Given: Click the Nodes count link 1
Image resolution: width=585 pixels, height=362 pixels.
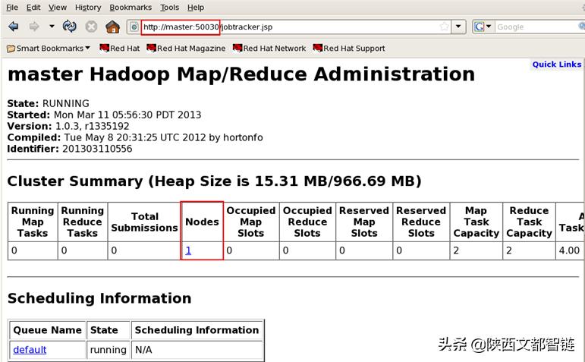Looking at the screenshot, I should 188,250.
